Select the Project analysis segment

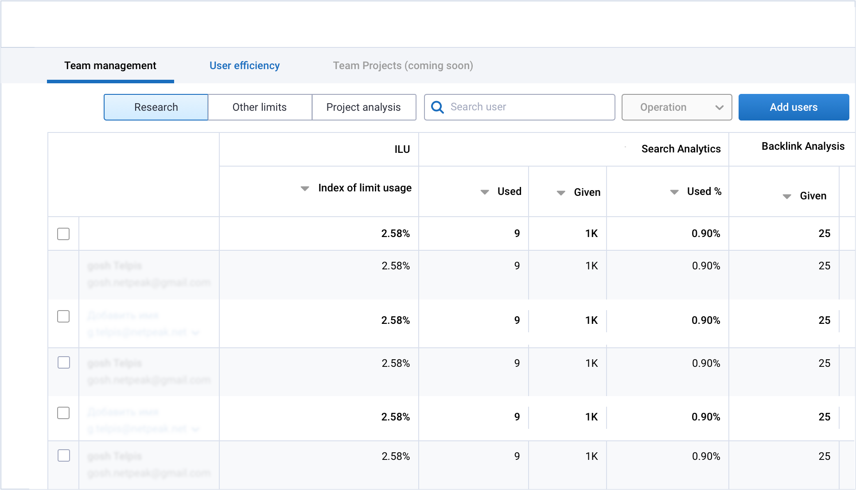coord(364,107)
